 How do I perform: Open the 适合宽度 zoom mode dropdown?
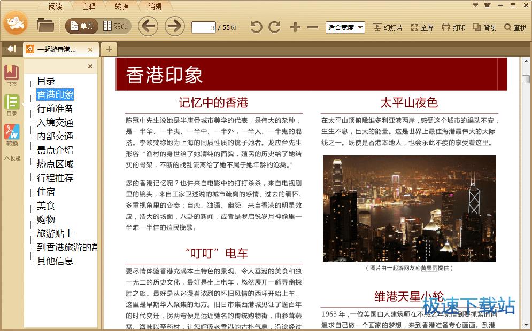click(344, 26)
